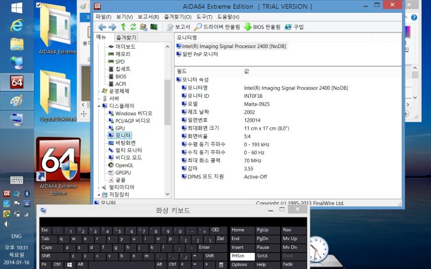The width and height of the screenshot is (431, 269).
Task: Open the 도구(T) menu
Action: [204, 17]
